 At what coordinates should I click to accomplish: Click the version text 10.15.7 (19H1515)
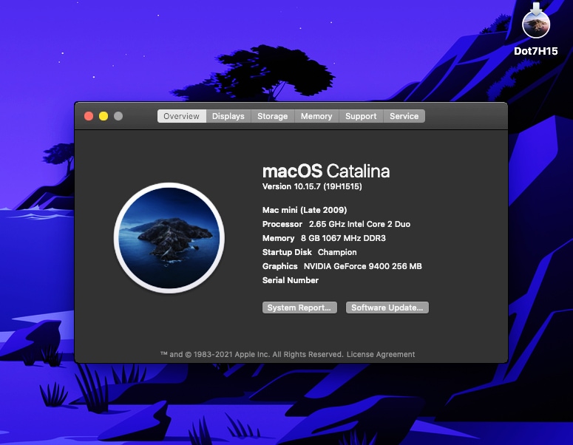pyautogui.click(x=312, y=186)
